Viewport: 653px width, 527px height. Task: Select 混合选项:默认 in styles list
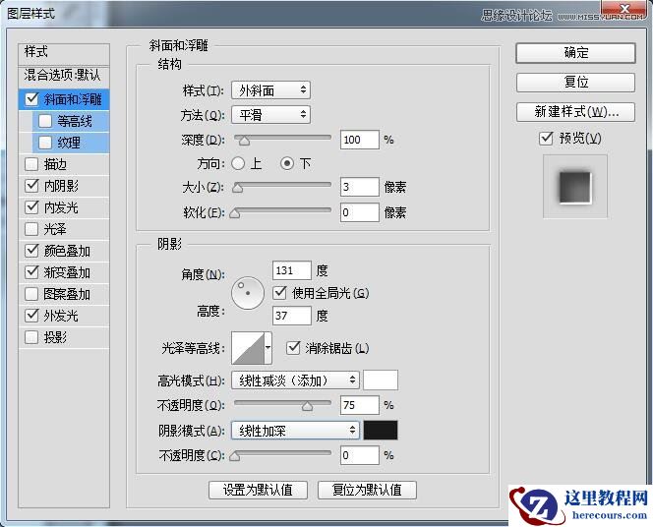pos(64,76)
